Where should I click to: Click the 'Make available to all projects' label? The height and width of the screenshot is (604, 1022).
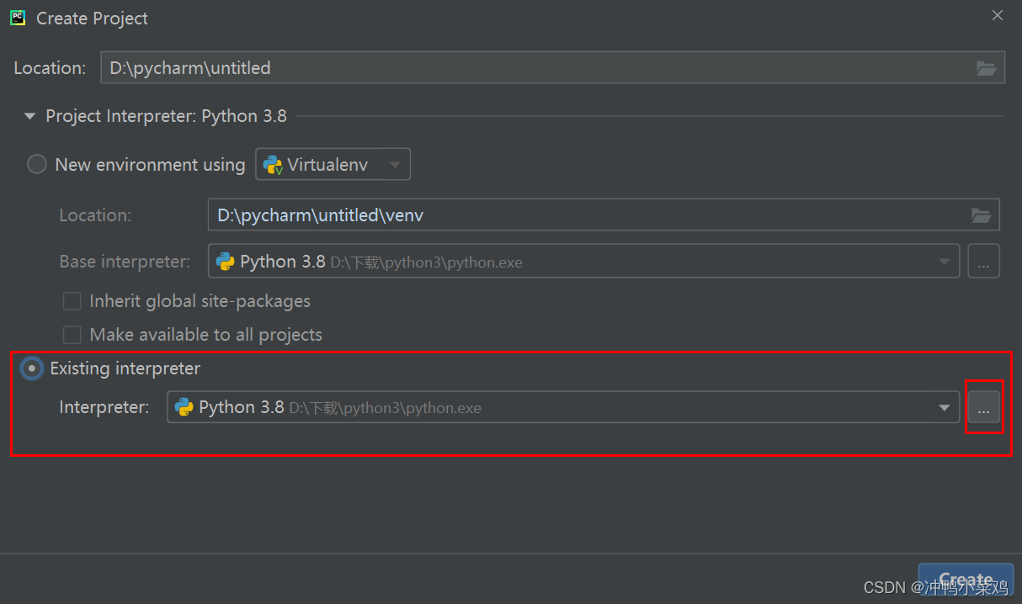point(205,335)
